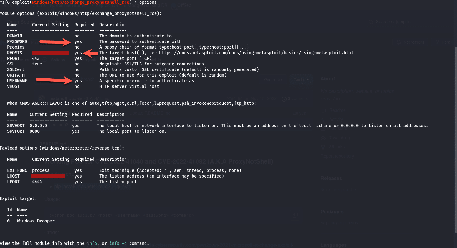The image size is (457, 248).
Task: Click 'yes' in the RHOSTS row
Action: coord(78,53)
